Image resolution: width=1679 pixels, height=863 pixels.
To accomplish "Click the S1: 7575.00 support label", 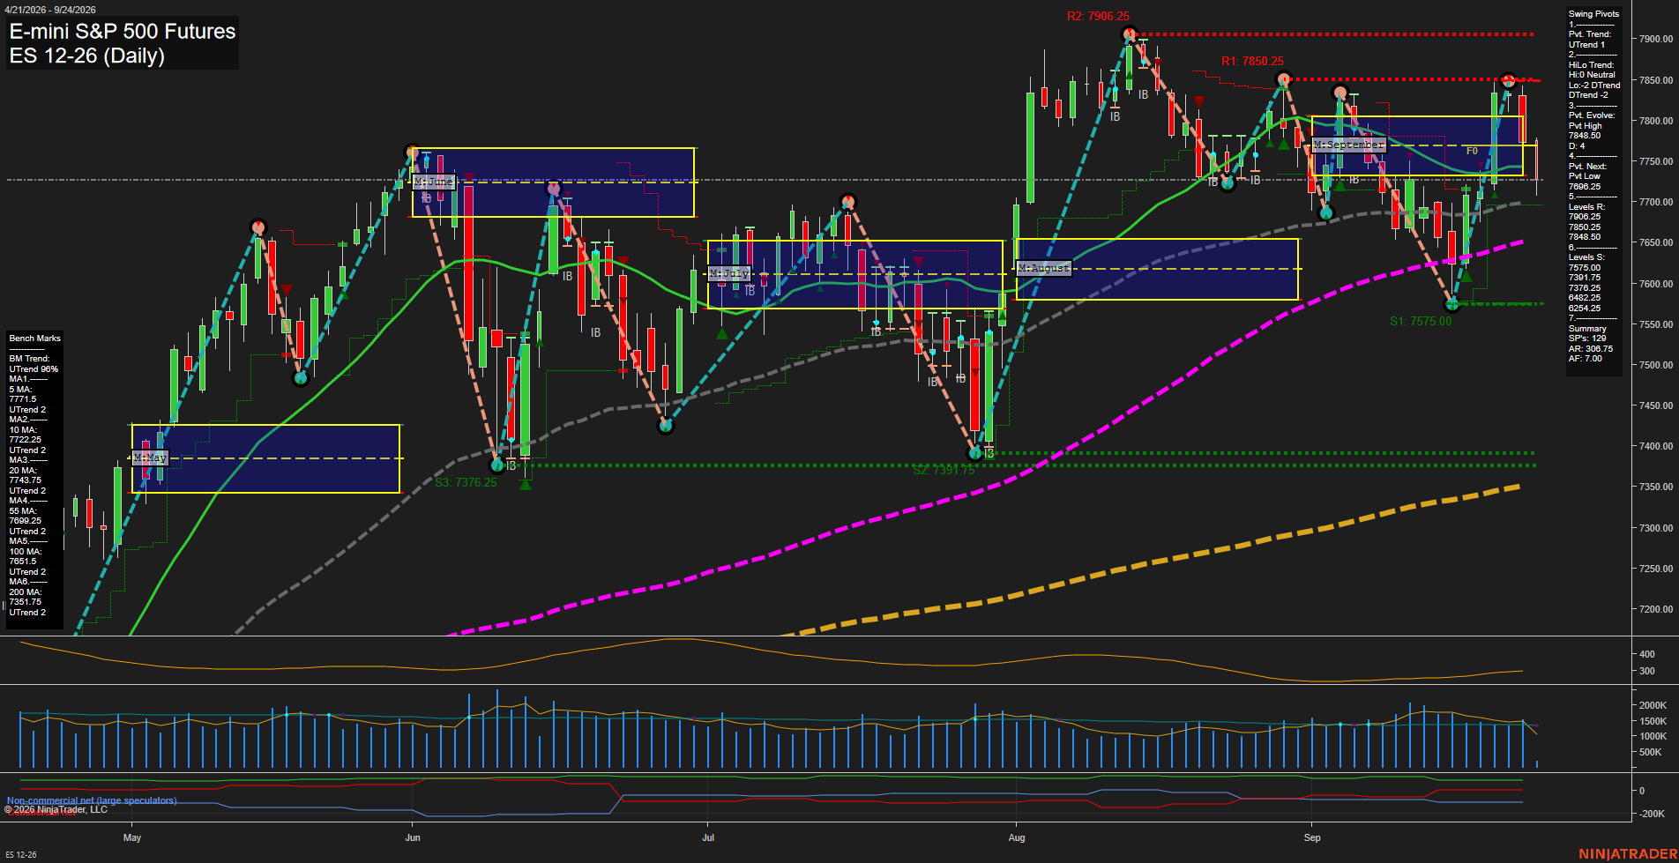I will (1421, 321).
